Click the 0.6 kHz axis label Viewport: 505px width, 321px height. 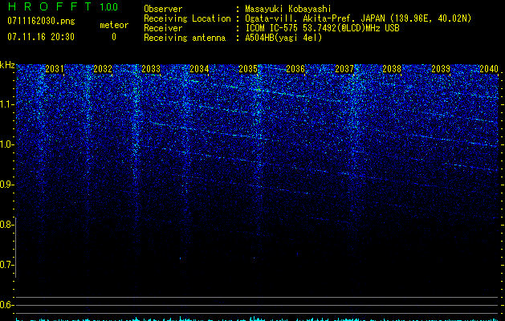7,305
